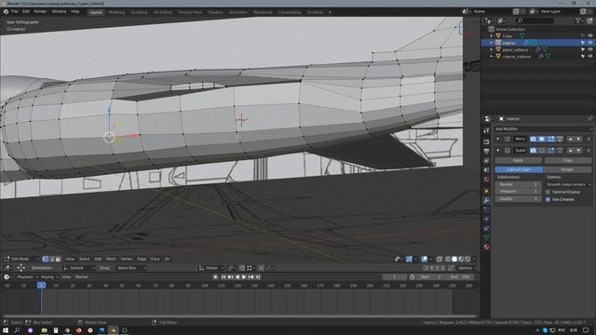Screen dimensions: 596x335
Task: Click the outliner filter funnel icon
Action: click(x=578, y=20)
